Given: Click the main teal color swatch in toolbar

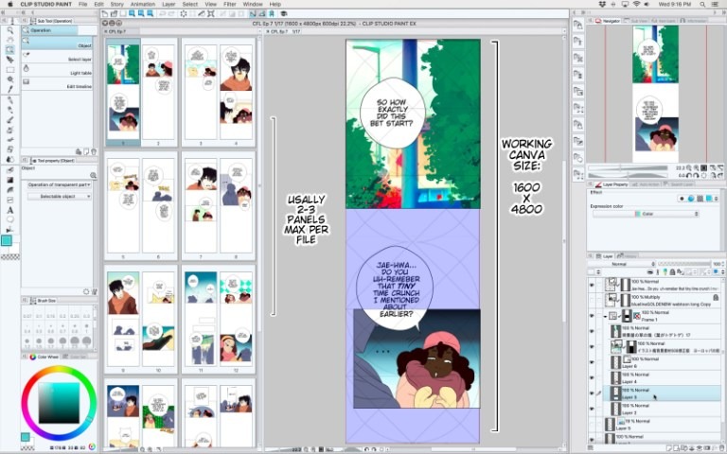Looking at the screenshot, I should (x=7, y=240).
